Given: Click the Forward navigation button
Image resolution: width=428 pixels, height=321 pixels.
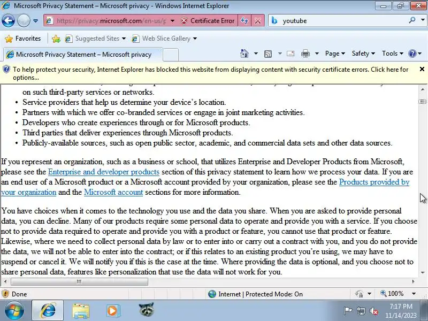Looking at the screenshot, I should point(24,21).
